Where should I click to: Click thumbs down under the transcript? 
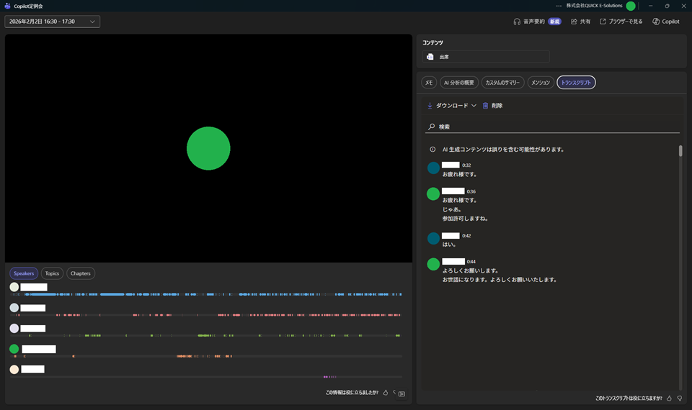click(x=679, y=398)
